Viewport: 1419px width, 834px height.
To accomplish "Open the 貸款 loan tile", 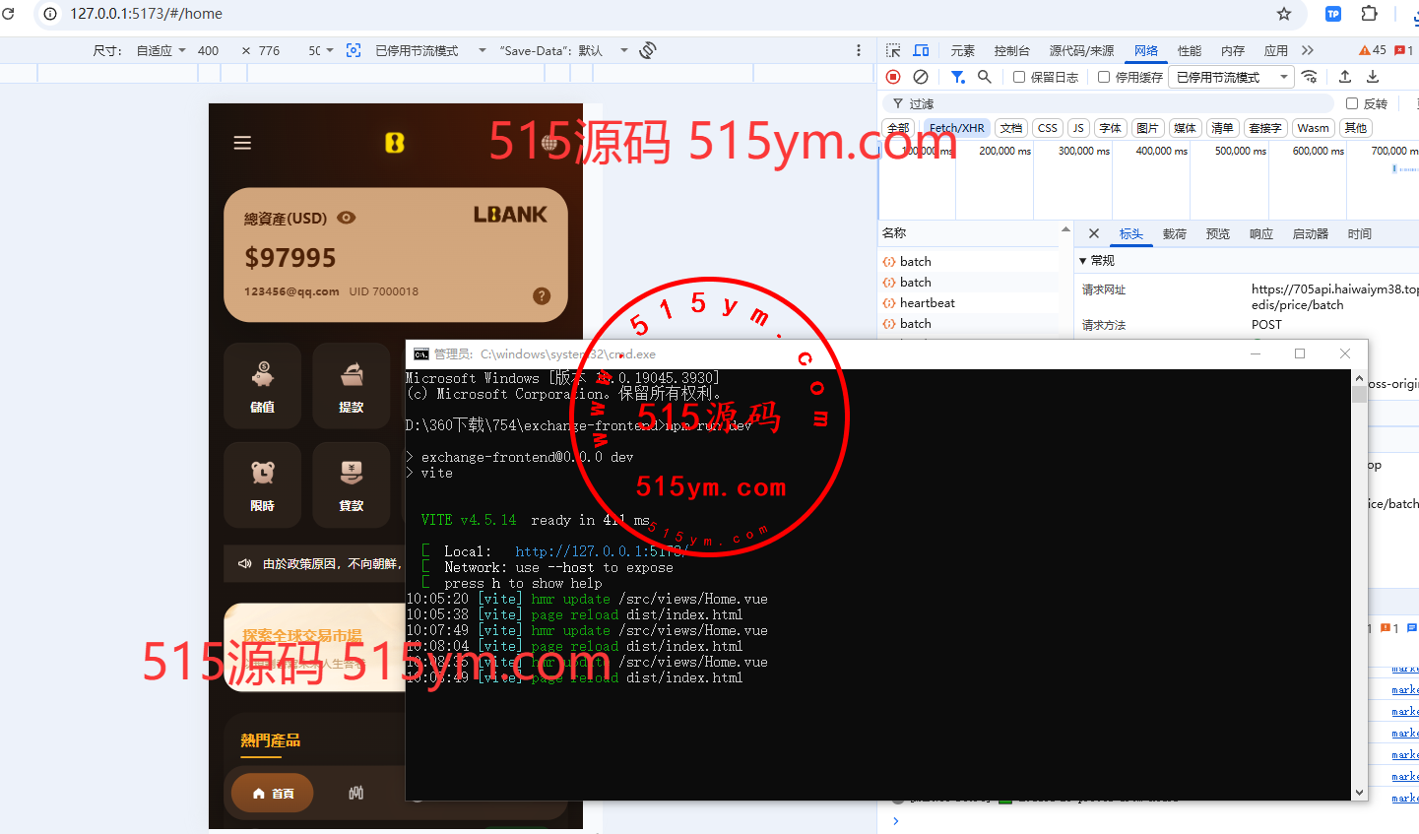I will pos(352,484).
